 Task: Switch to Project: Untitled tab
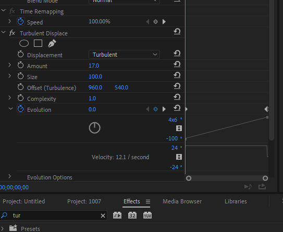pos(24,201)
